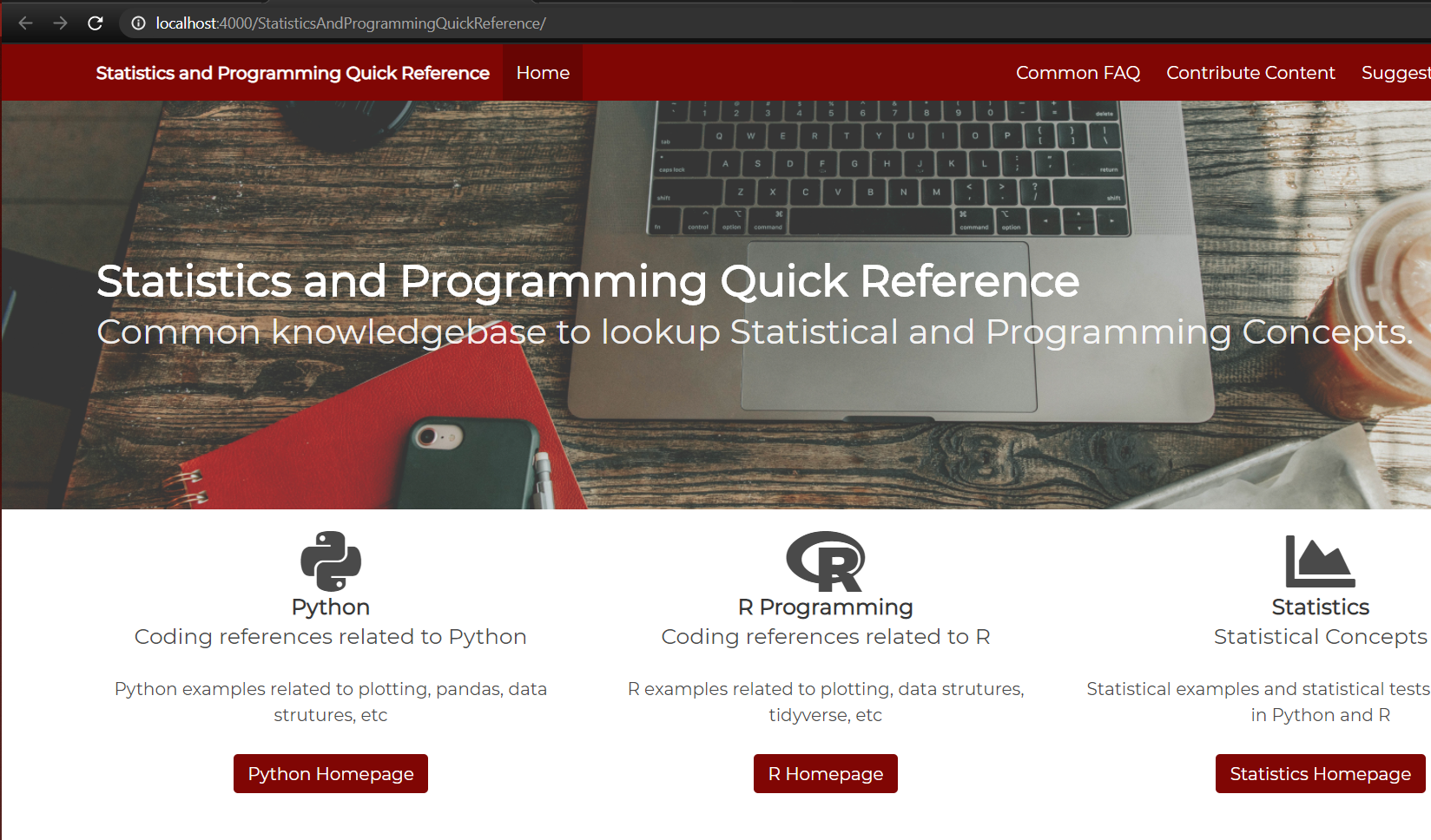
Task: Click the site info icon in address bar
Action: pos(138,23)
